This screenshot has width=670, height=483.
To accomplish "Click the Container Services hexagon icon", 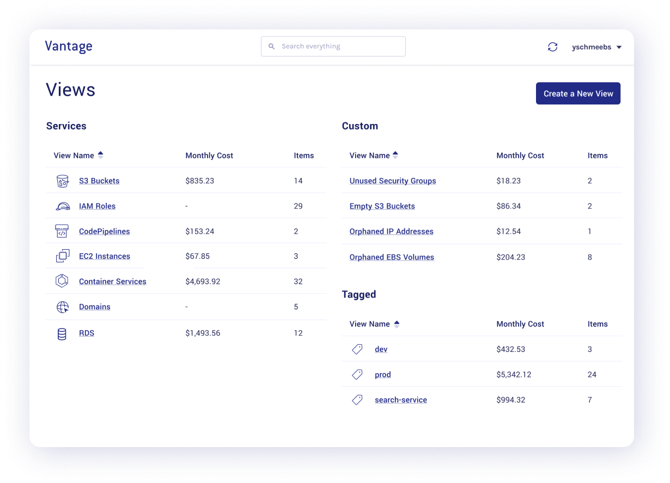I will tap(62, 281).
